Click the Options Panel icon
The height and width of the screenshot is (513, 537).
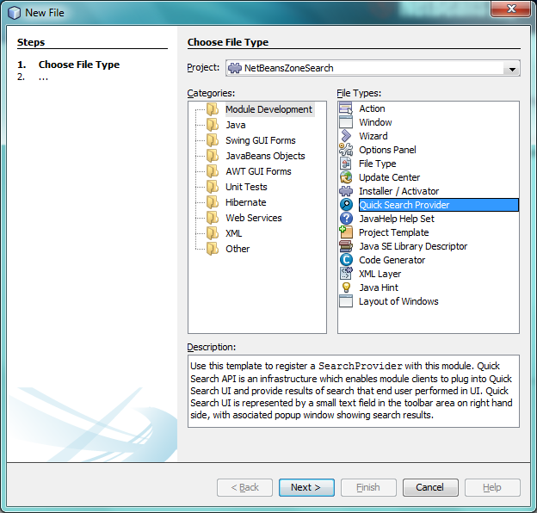coord(346,150)
